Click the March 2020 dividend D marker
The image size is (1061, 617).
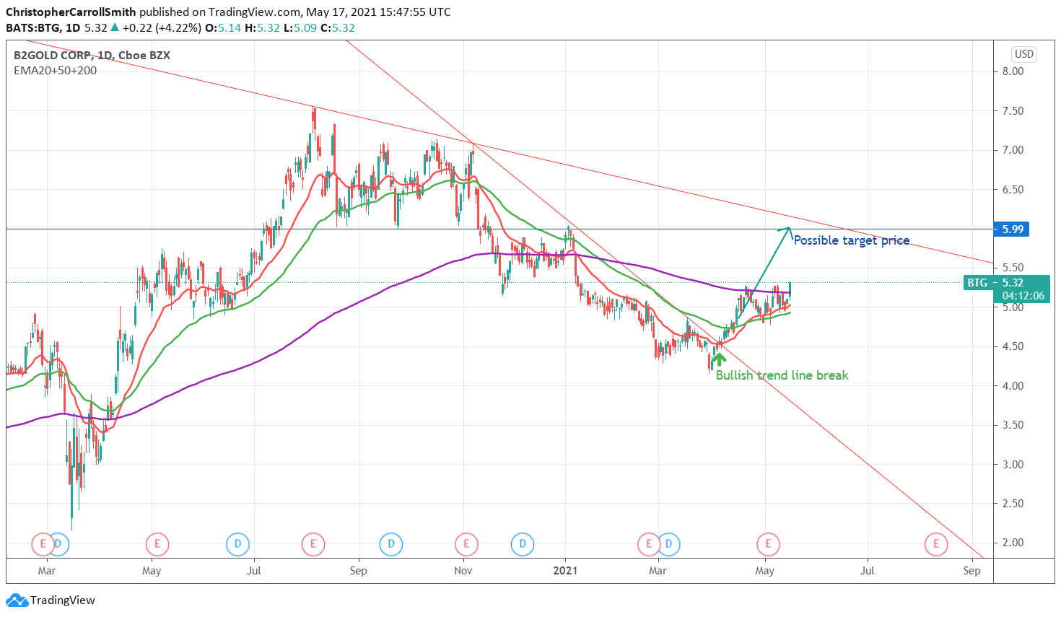(x=59, y=543)
